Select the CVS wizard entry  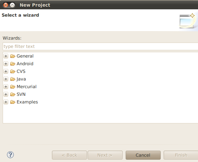click(21, 72)
